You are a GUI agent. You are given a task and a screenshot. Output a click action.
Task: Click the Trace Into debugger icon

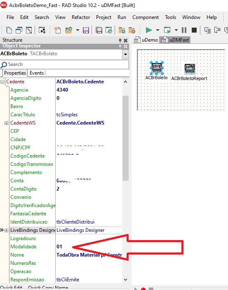click(x=207, y=30)
